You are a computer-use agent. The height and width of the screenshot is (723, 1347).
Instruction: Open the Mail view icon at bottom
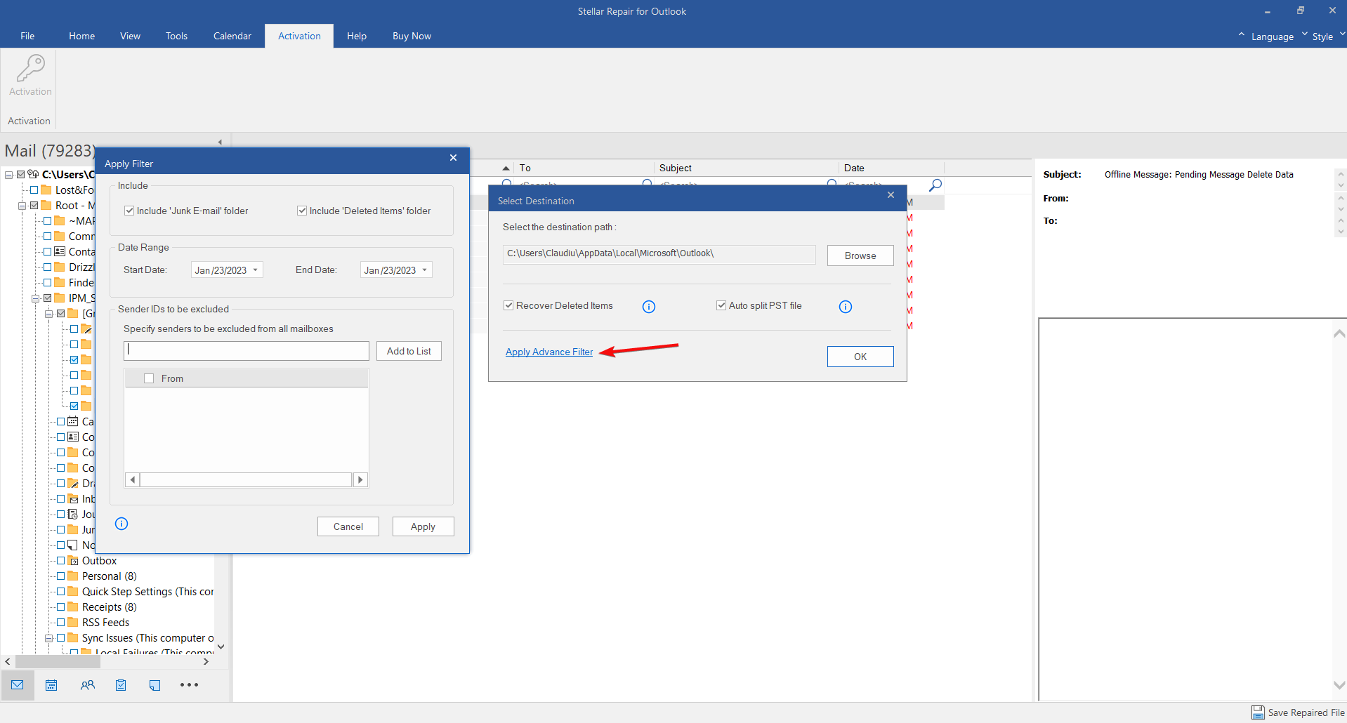18,685
